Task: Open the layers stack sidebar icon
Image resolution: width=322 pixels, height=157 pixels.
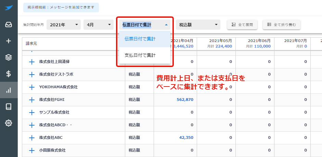Action: (x=9, y=57)
